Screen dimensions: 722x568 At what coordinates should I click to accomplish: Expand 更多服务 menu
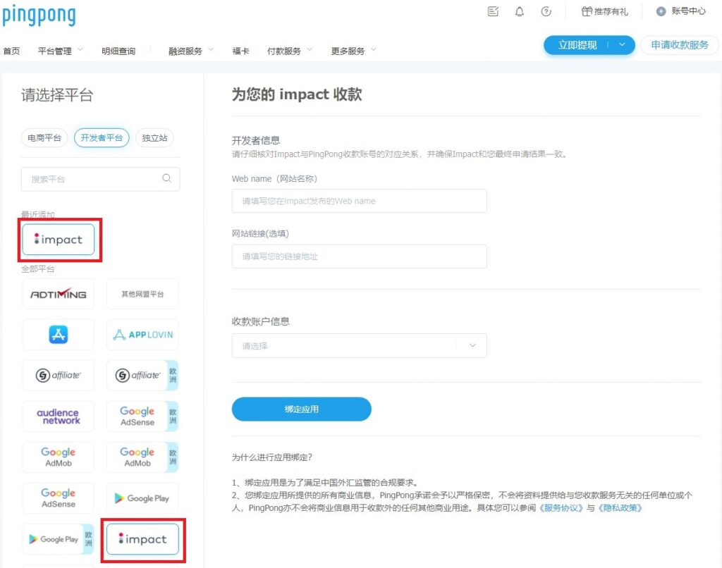tap(354, 51)
